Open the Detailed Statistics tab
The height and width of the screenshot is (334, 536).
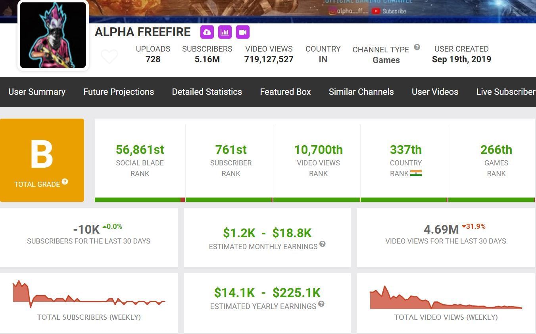pyautogui.click(x=207, y=92)
